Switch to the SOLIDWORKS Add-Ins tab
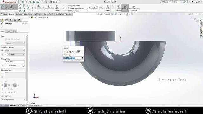The image size is (203, 114). 63,14
